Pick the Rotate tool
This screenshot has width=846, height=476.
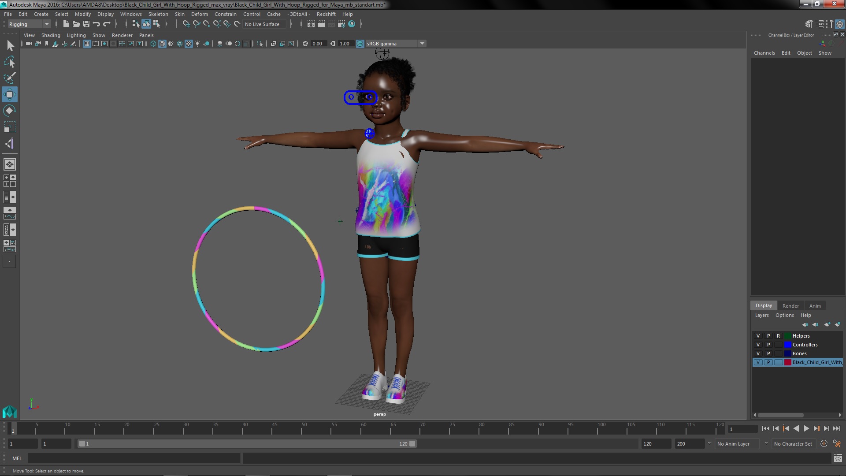pyautogui.click(x=10, y=111)
